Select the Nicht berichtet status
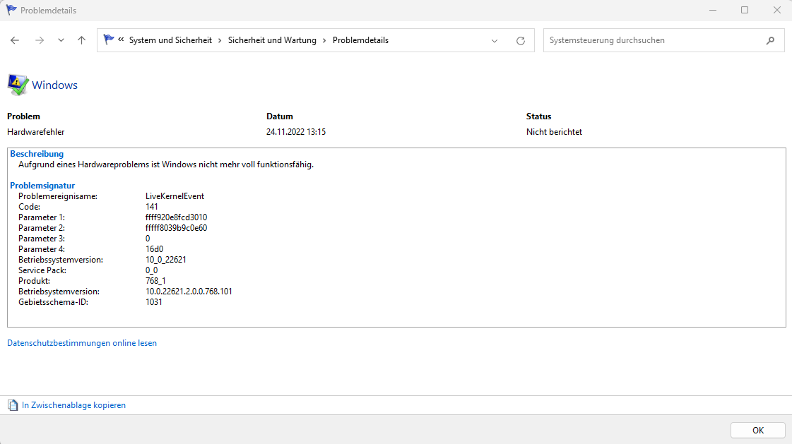The width and height of the screenshot is (792, 444). click(x=554, y=132)
